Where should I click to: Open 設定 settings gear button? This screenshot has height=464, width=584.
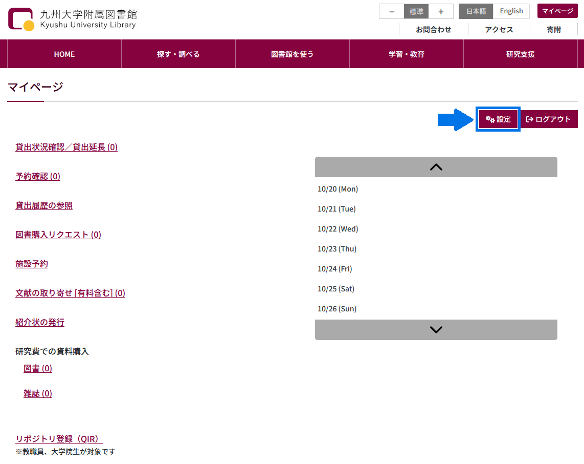tap(498, 119)
